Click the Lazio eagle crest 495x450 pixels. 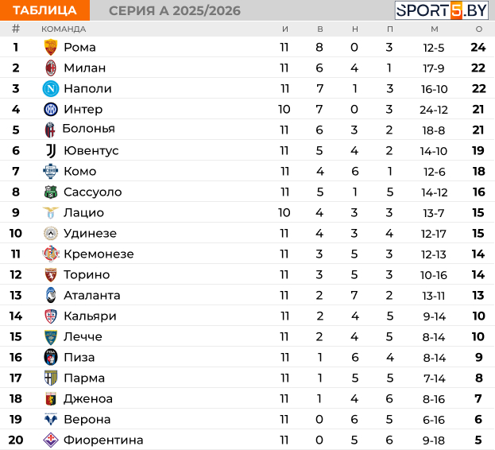[x=51, y=212]
